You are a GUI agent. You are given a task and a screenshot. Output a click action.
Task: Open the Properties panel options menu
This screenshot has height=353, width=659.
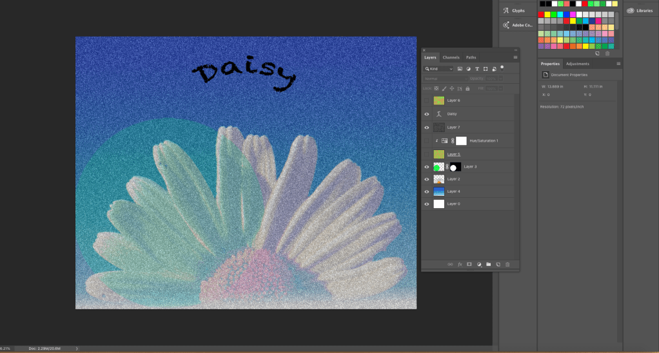(618, 64)
